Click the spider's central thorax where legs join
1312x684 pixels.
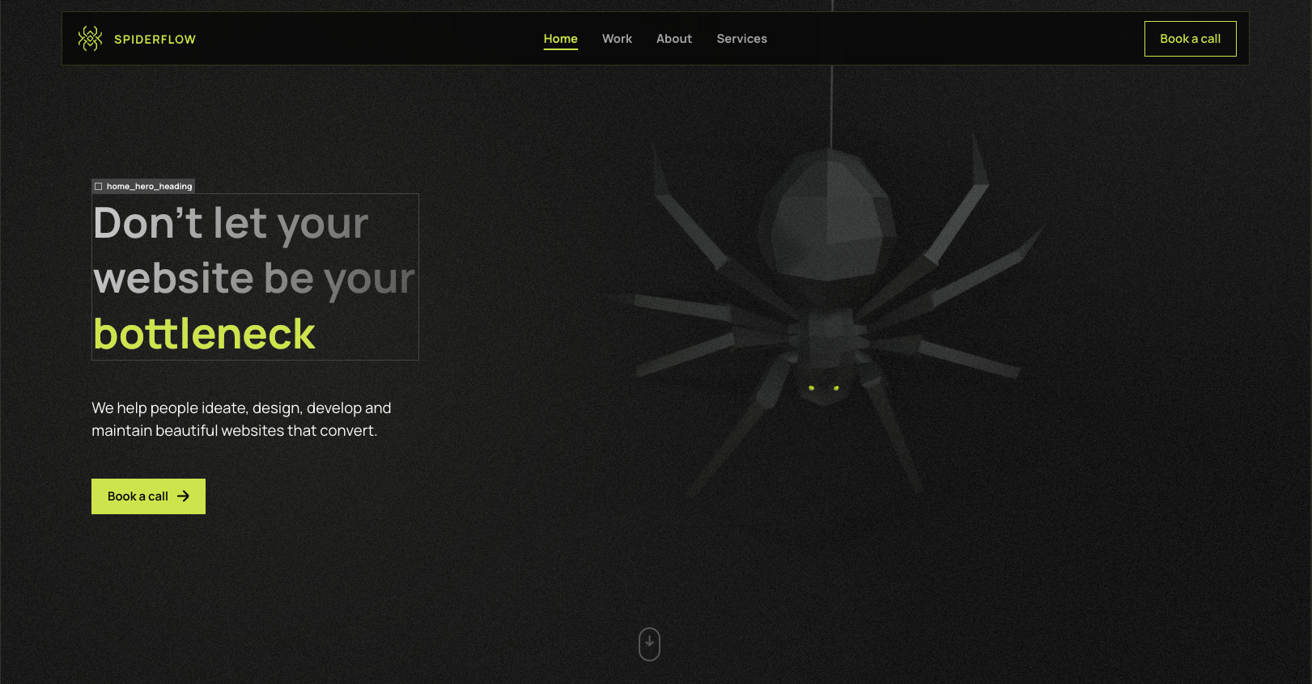(x=826, y=331)
